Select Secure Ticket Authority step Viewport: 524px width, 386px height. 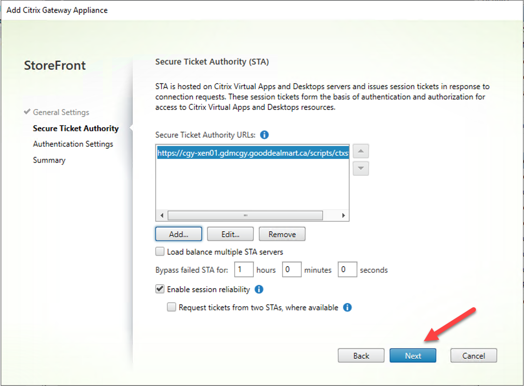(76, 129)
